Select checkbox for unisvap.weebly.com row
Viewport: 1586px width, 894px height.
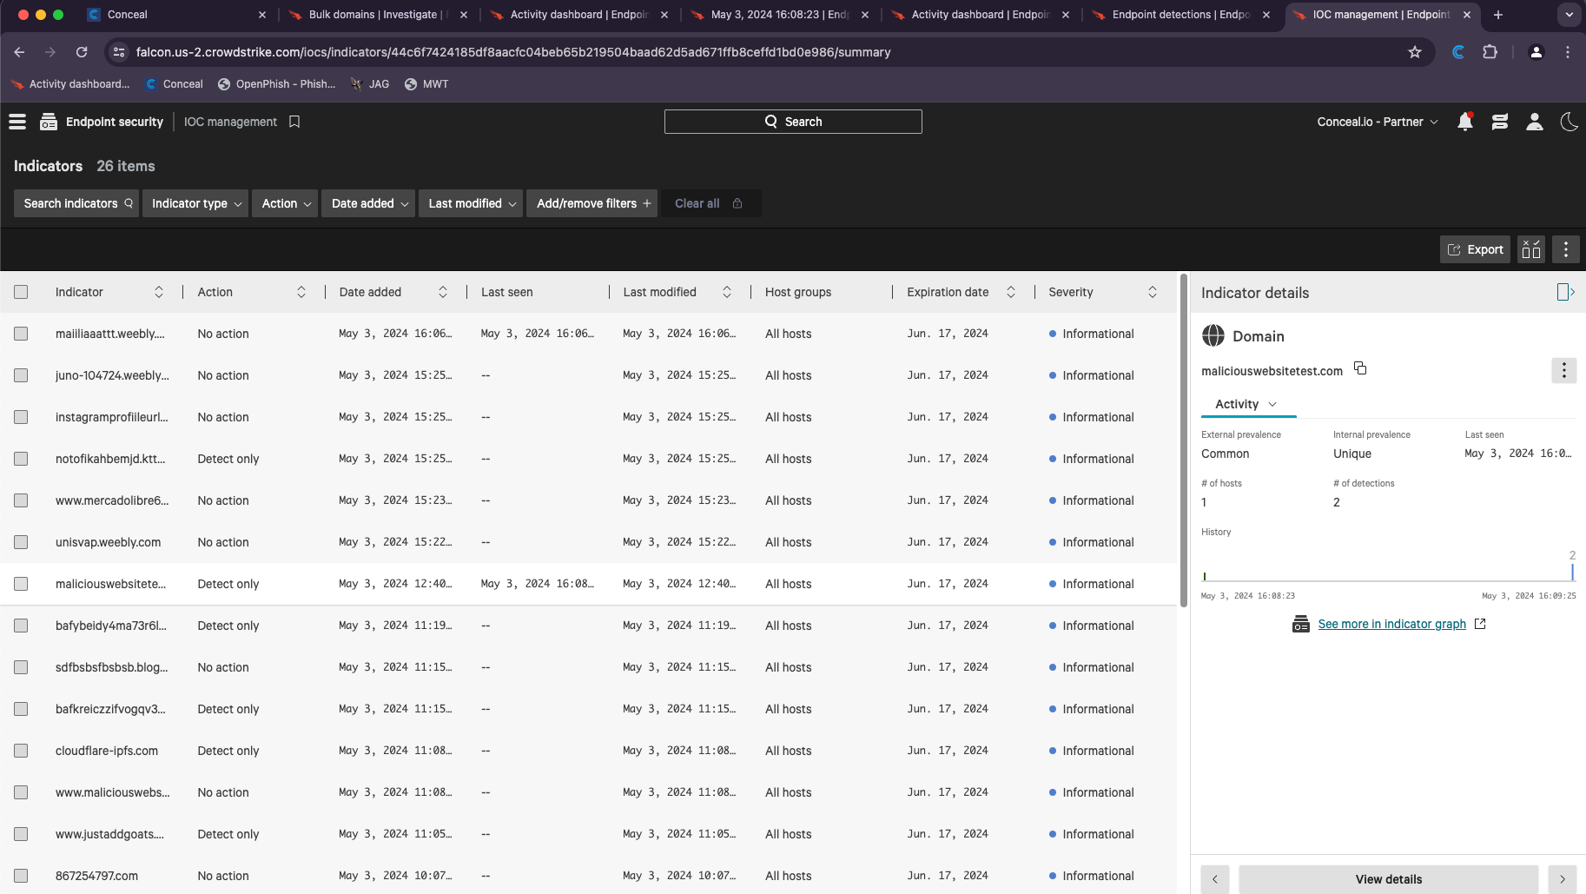tap(21, 542)
